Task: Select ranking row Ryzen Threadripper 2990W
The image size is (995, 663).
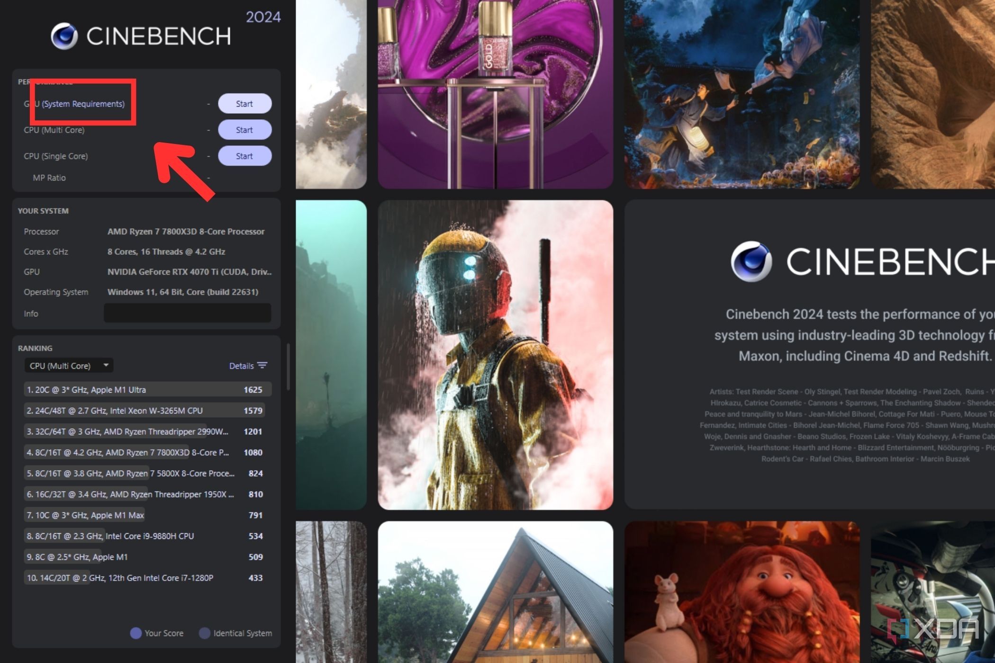Action: pos(147,431)
